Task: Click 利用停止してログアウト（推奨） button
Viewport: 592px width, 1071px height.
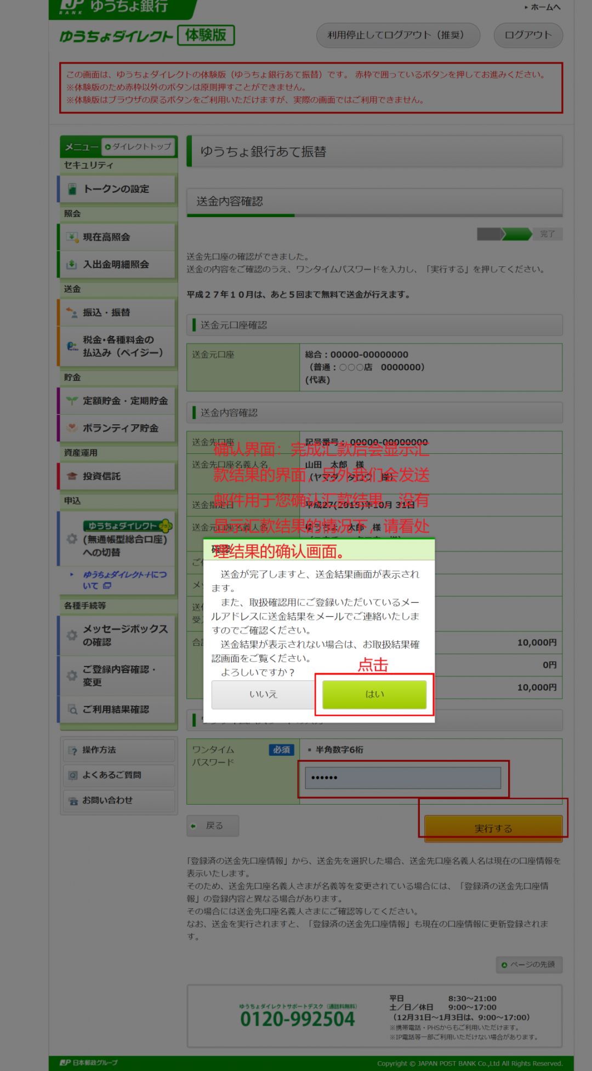Action: [x=398, y=35]
